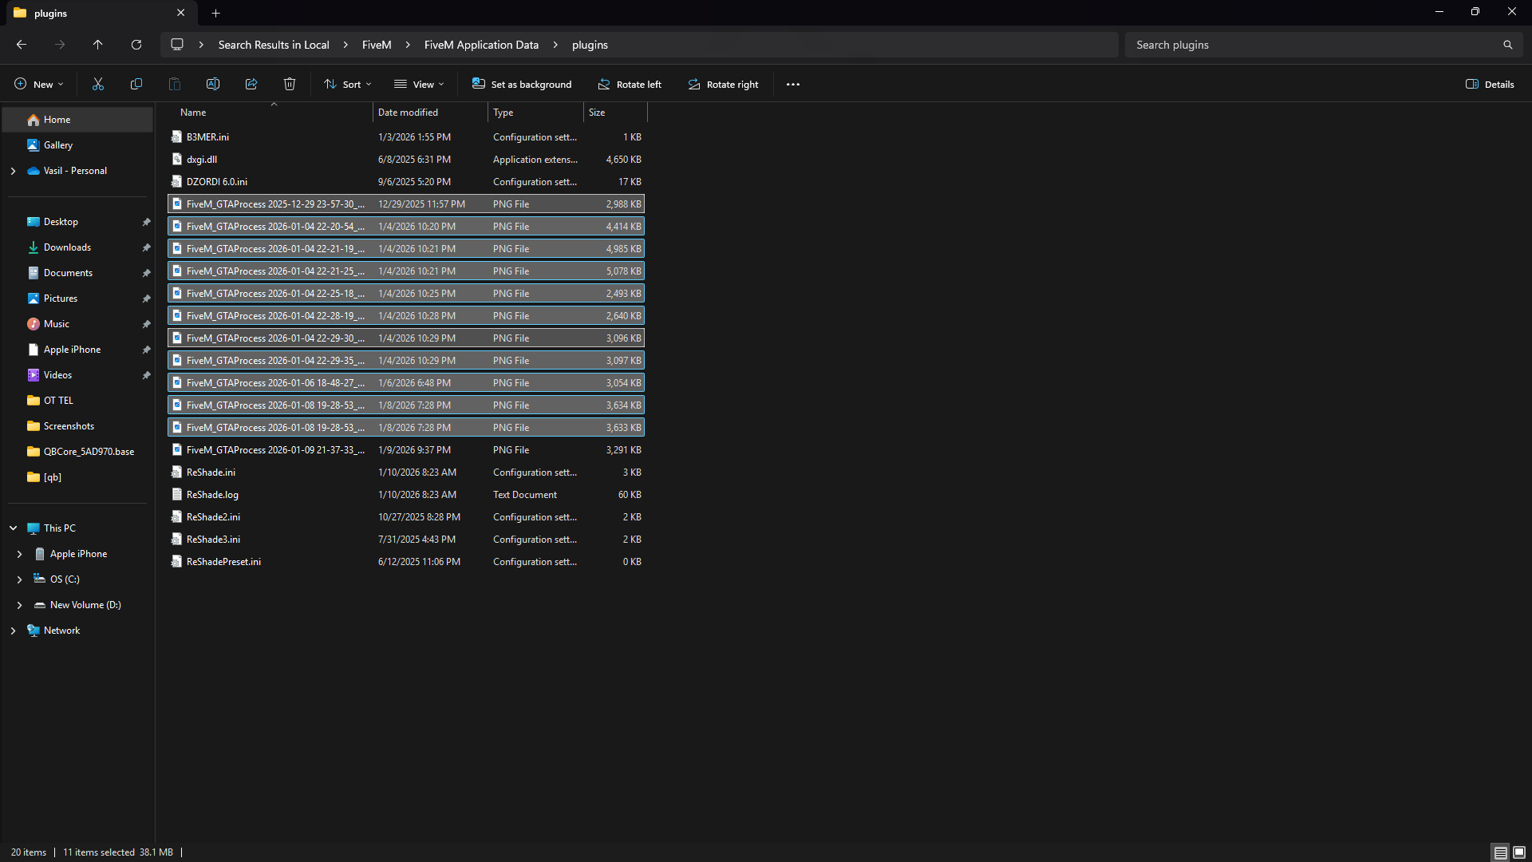Refresh the current folder view
Viewport: 1532px width, 862px height.
click(136, 45)
